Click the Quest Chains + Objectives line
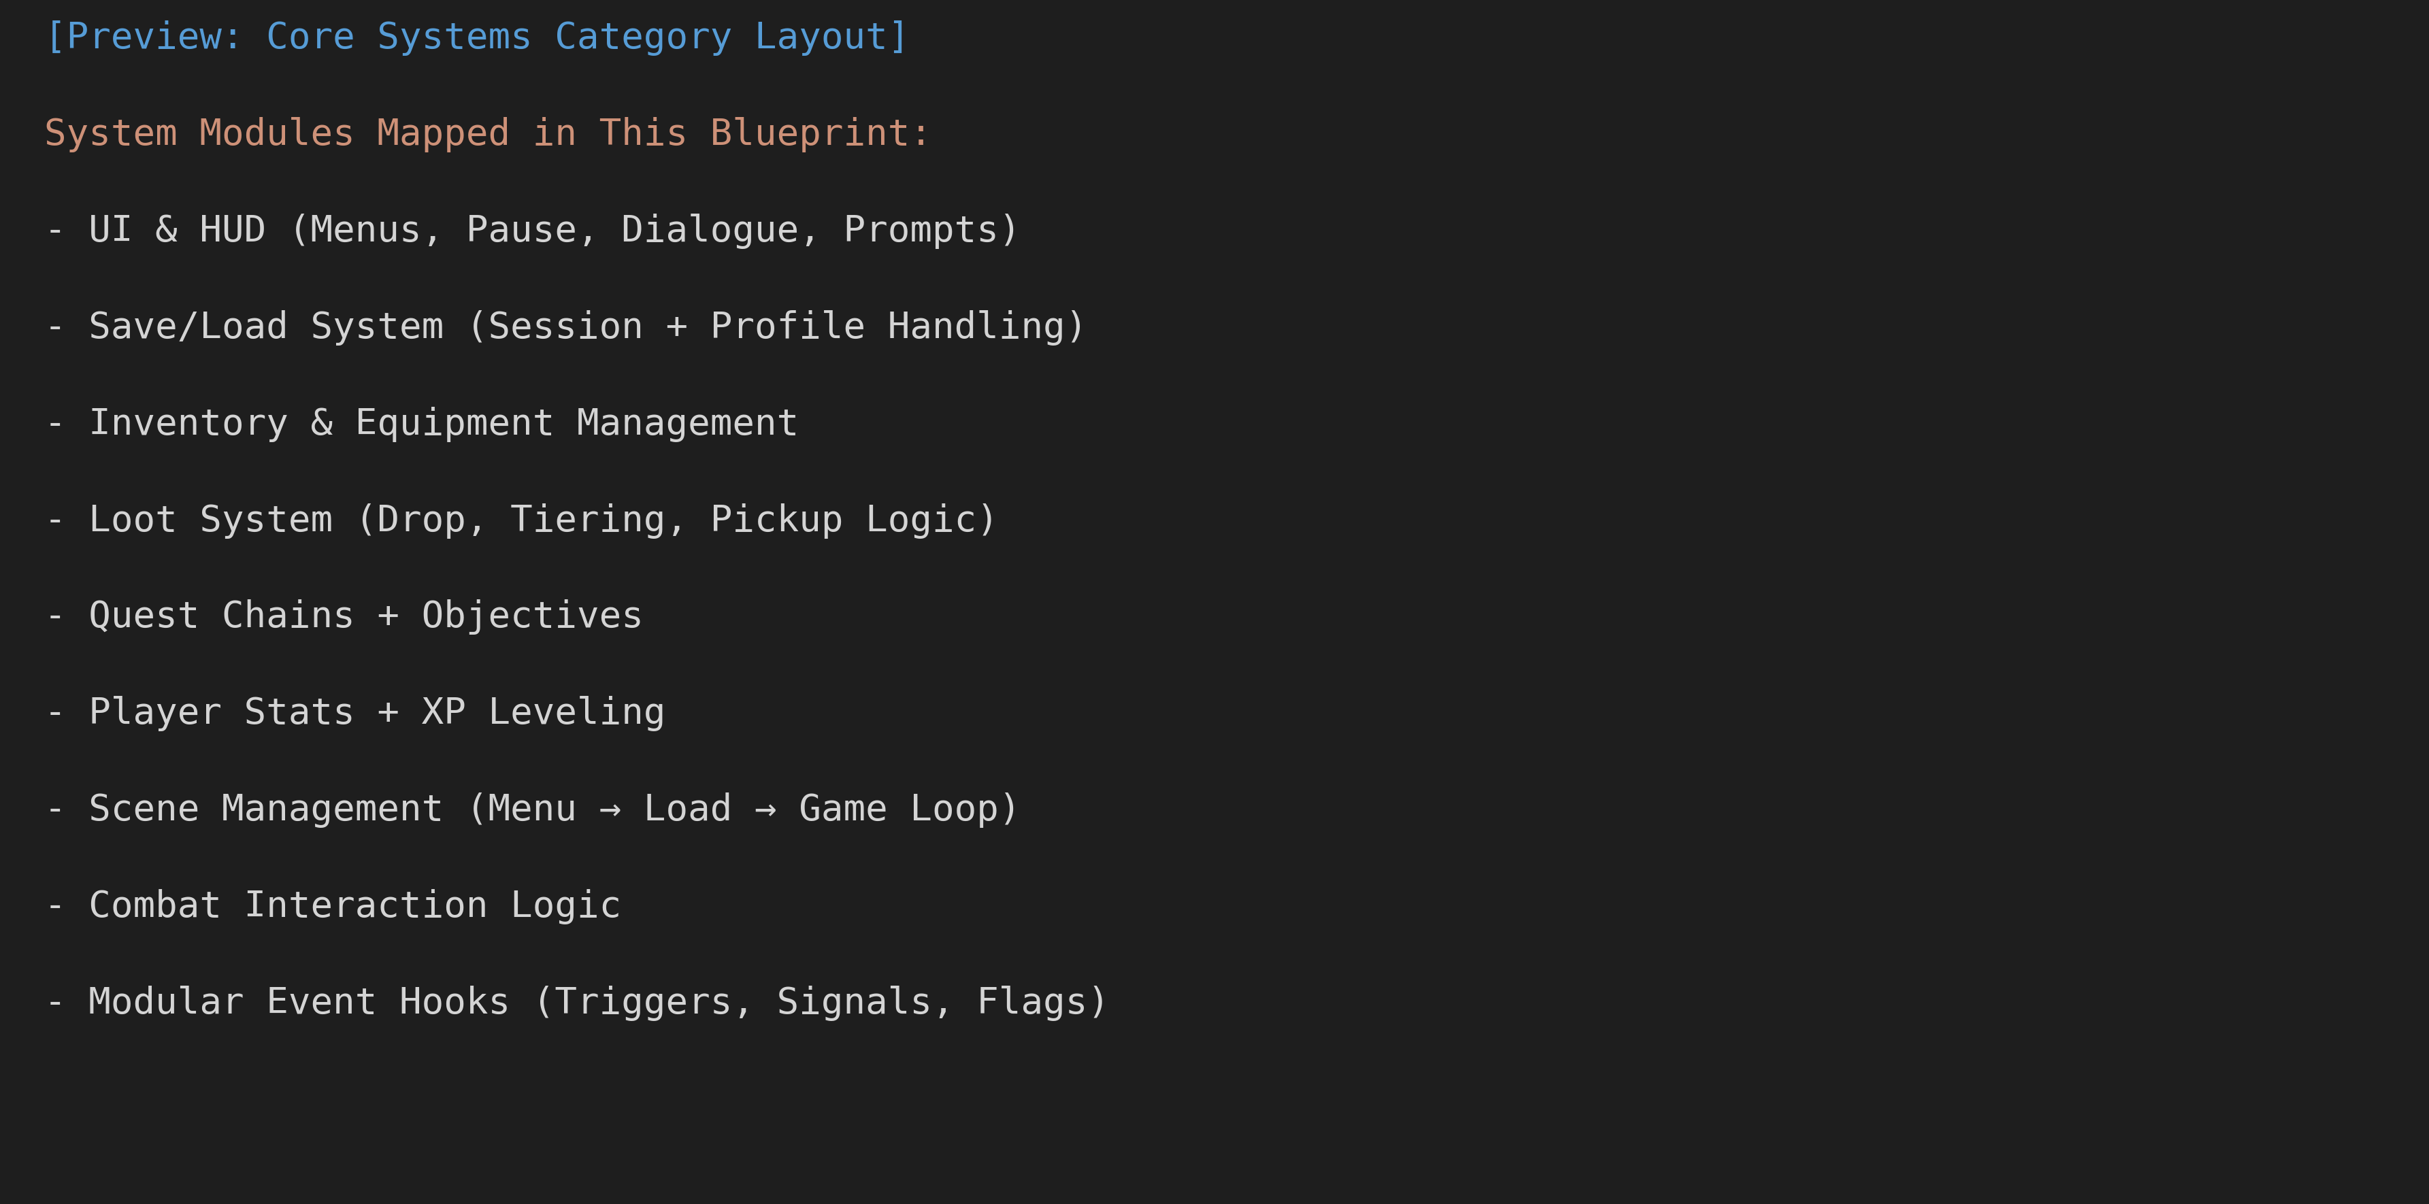Viewport: 2429px width, 1204px height. (344, 616)
